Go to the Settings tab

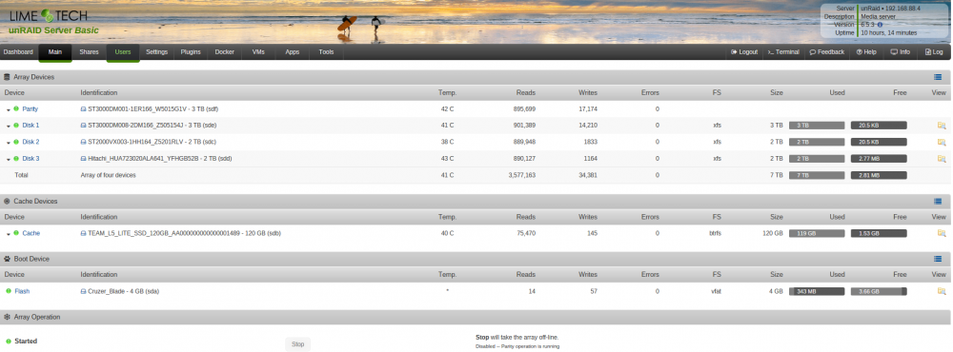click(157, 52)
